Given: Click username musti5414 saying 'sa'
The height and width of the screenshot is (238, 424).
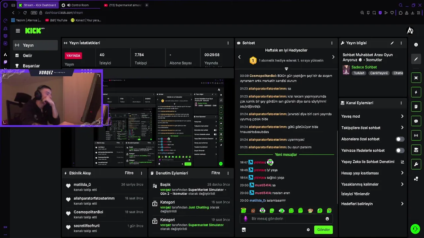Looking at the screenshot, I should (263, 185).
